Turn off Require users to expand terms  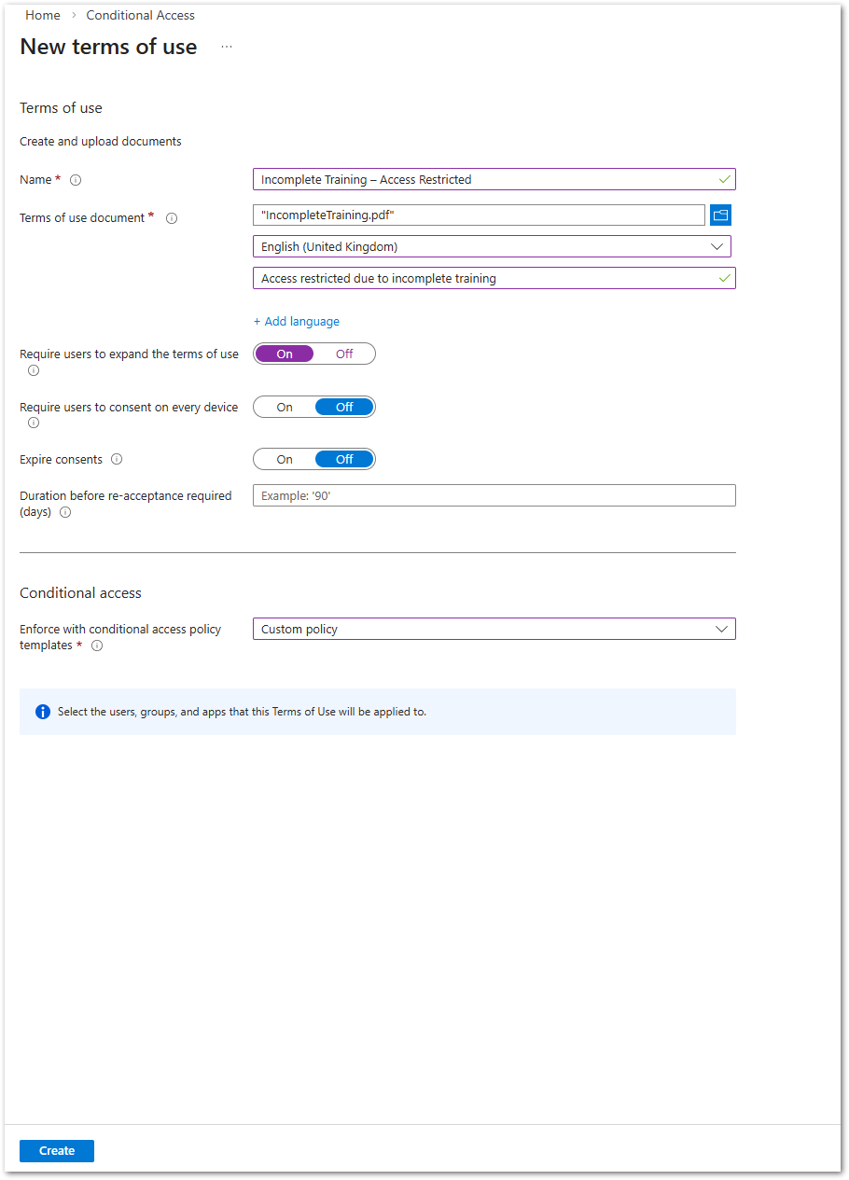(344, 354)
